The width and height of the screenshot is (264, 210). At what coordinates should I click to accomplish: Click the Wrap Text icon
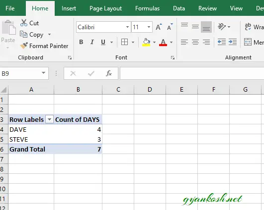tap(248, 27)
